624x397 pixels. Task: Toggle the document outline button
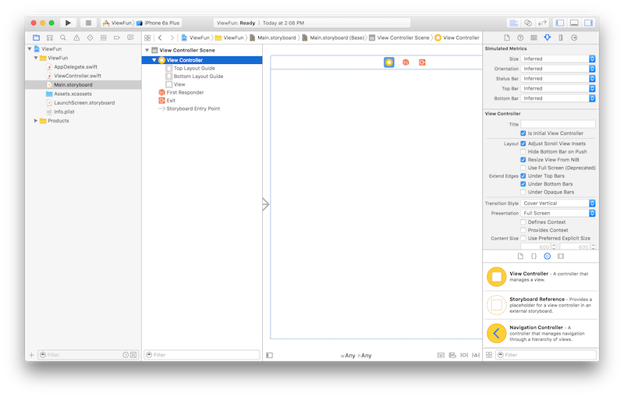pyautogui.click(x=269, y=355)
